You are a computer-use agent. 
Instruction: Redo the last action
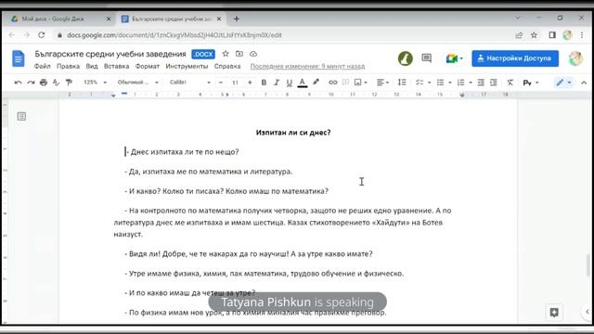(31, 83)
